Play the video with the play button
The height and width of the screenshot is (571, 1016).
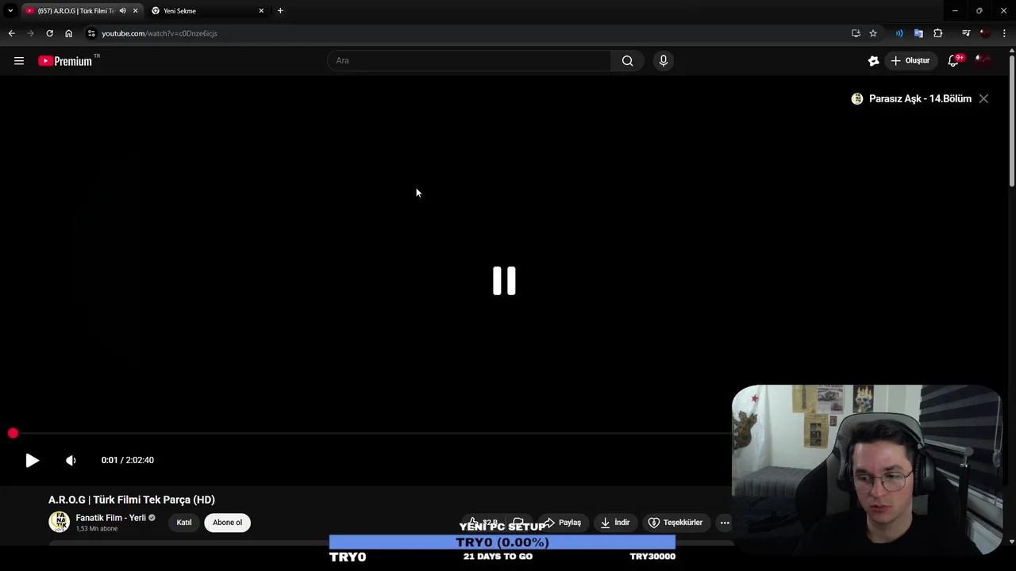tap(32, 460)
